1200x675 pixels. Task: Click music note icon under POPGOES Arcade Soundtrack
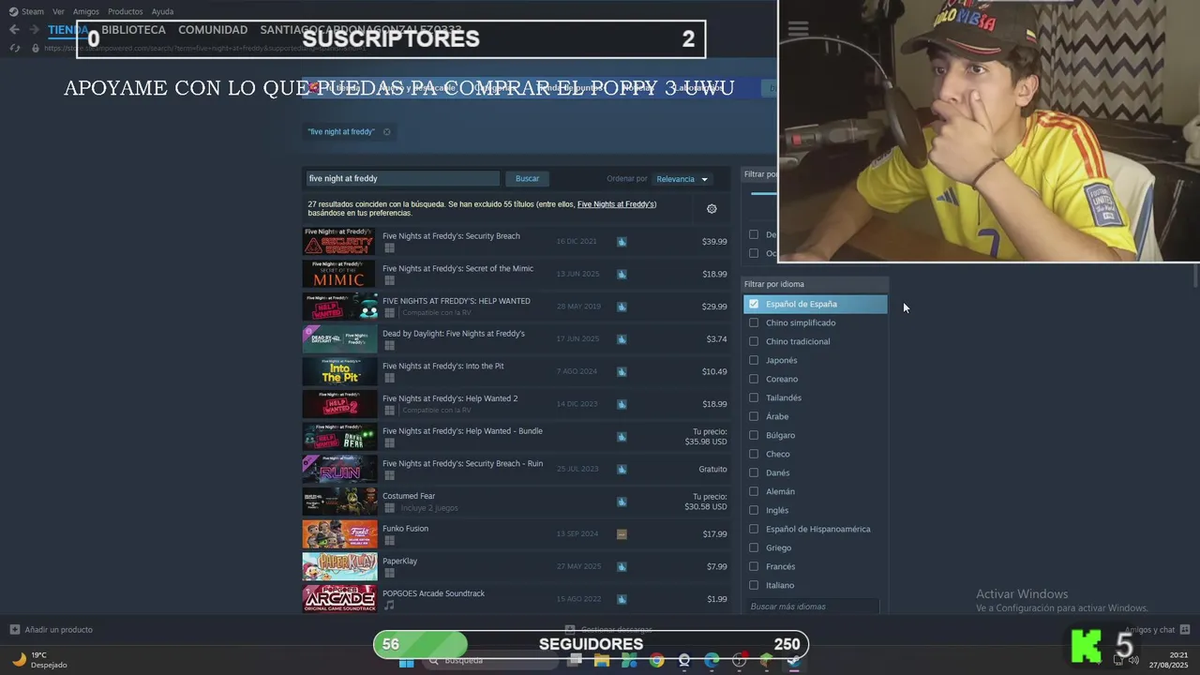[389, 606]
